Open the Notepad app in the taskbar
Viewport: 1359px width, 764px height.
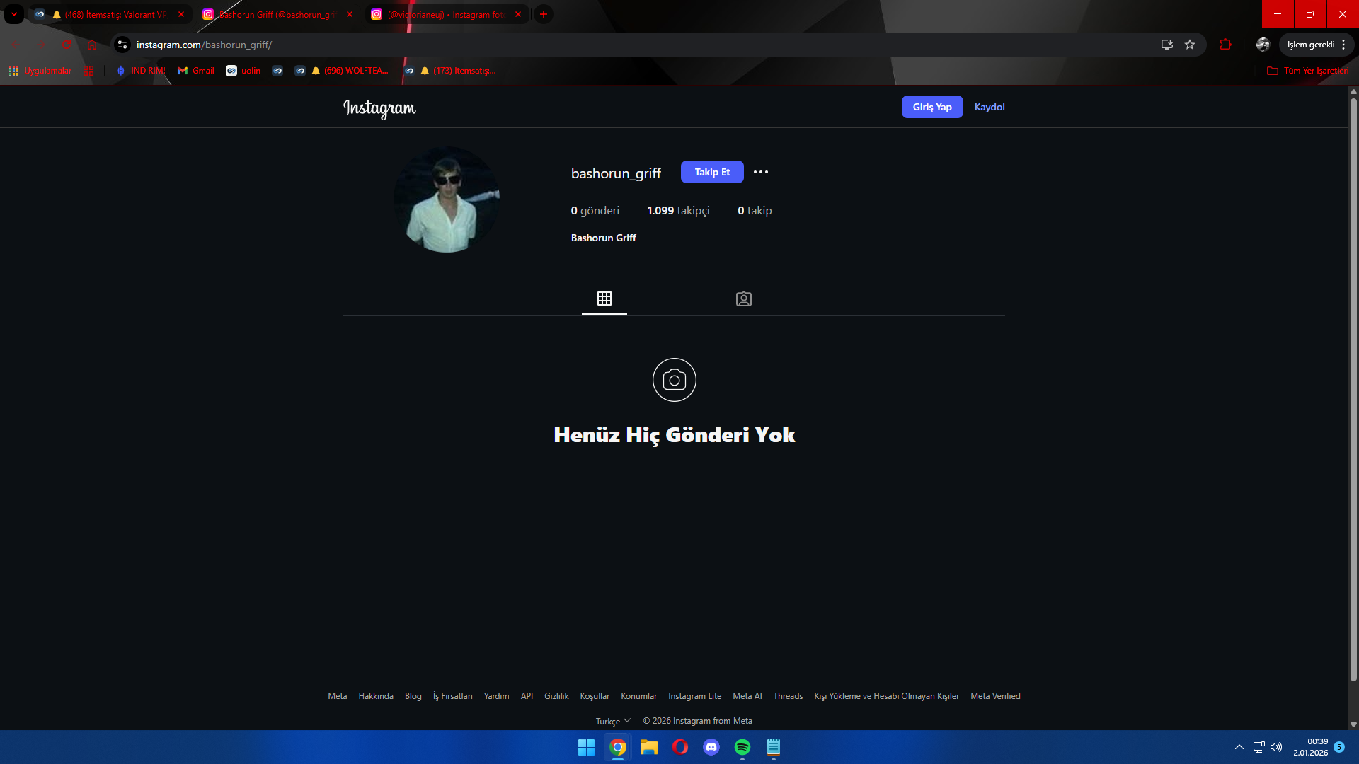click(774, 747)
